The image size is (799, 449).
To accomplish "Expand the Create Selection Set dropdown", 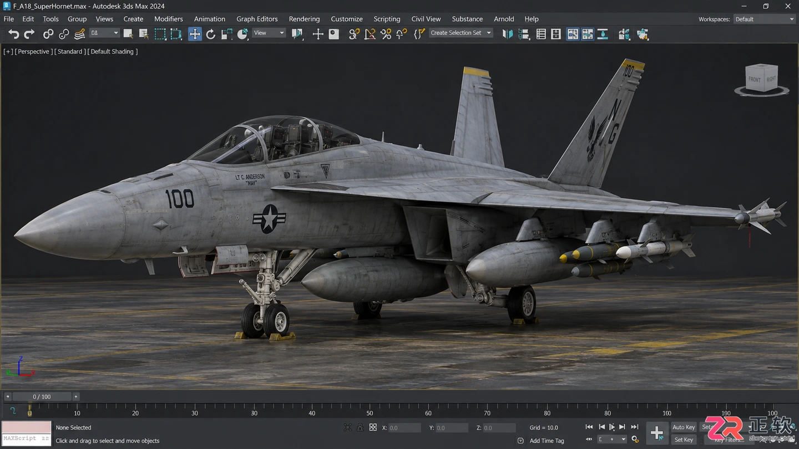I will click(461, 33).
